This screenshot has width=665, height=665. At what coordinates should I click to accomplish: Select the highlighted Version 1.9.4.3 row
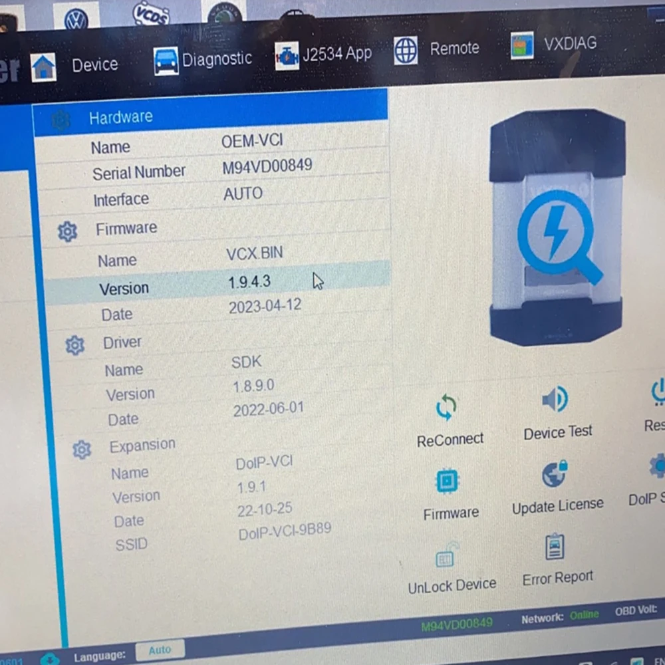(x=217, y=283)
